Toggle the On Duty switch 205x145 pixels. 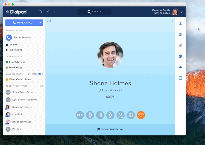point(40,74)
